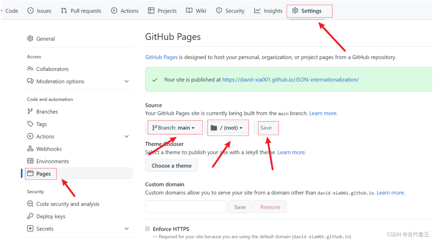This screenshot has height=240, width=434.
Task: Click Learn more link under Theme Chooser
Action: click(x=291, y=152)
